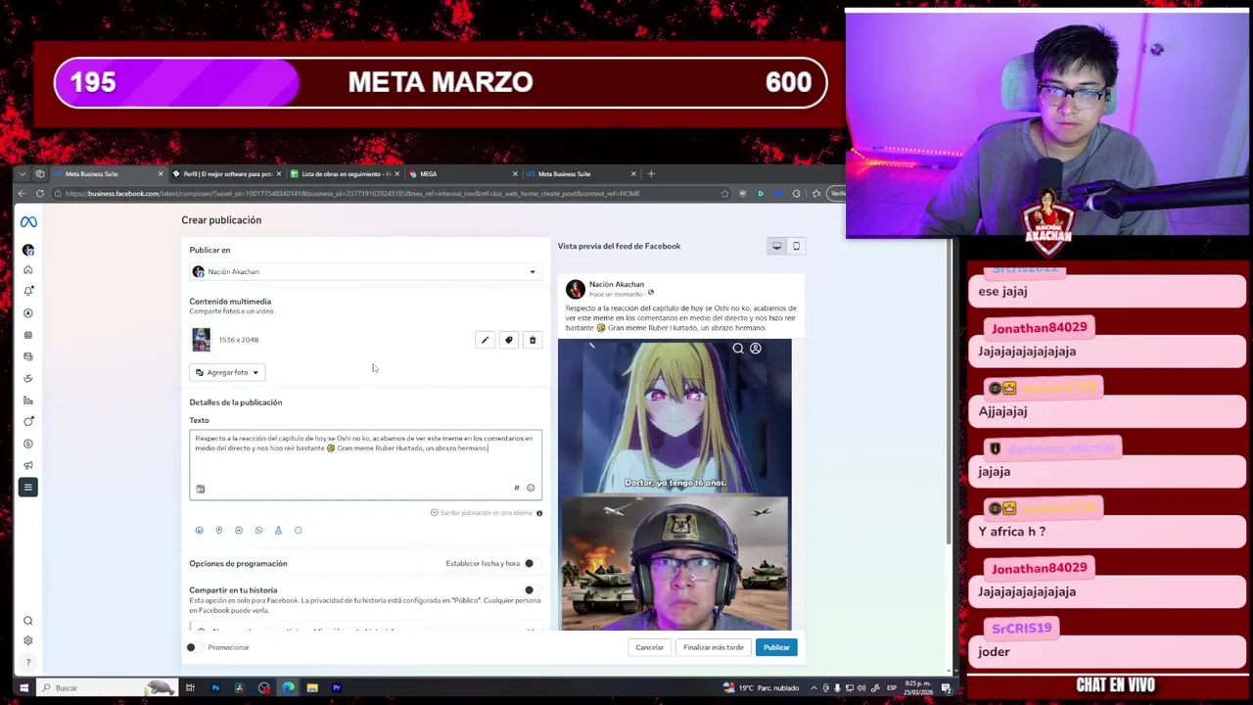Add WhatsApp button to post

click(258, 530)
